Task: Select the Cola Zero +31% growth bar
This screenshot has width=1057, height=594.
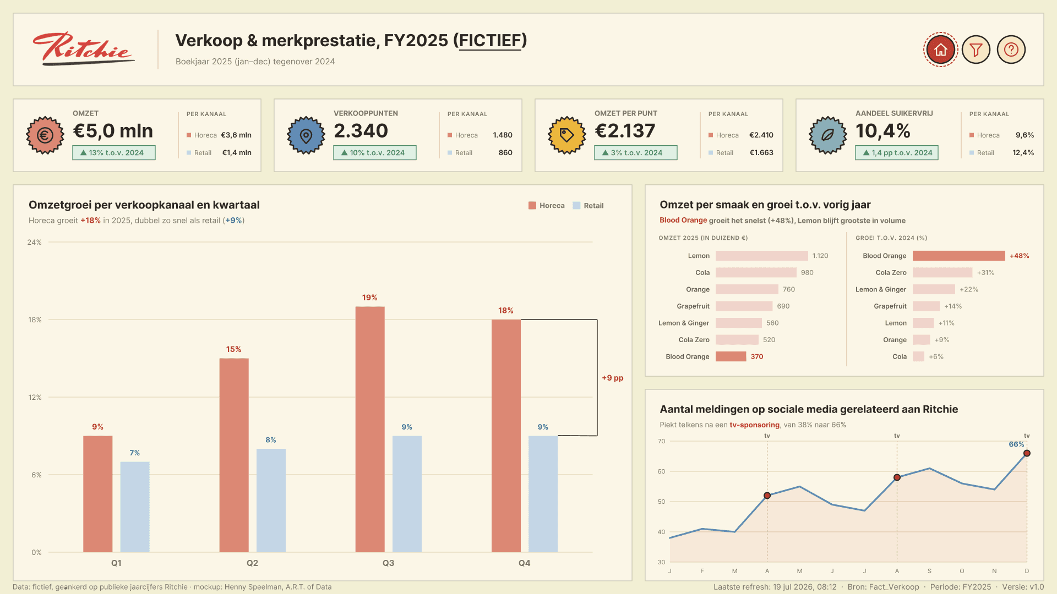Action: tap(942, 273)
